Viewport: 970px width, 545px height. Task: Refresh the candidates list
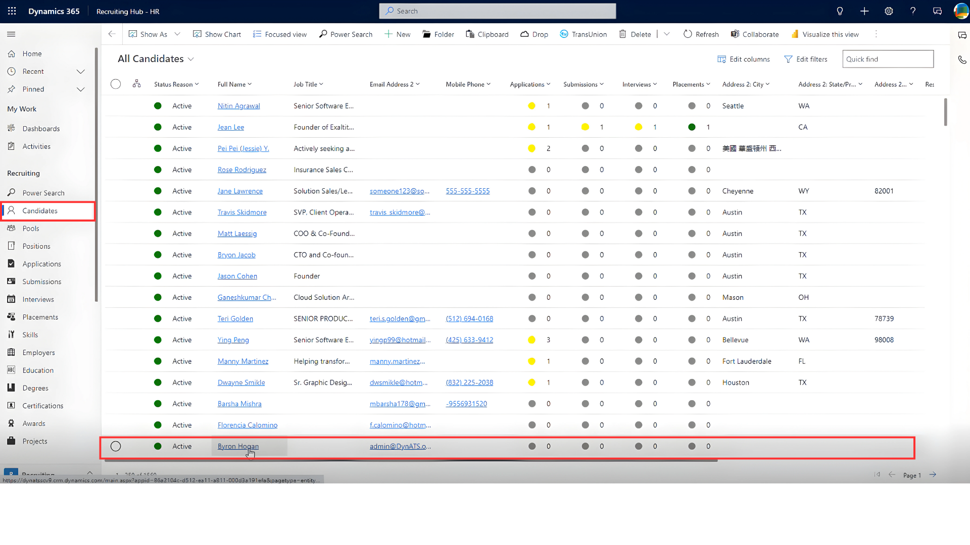701,34
